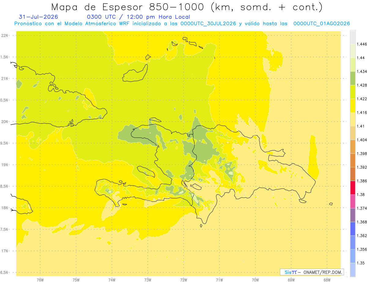367x284 pixels.
Task: Click the legend value '1.38'
Action: 361,195
